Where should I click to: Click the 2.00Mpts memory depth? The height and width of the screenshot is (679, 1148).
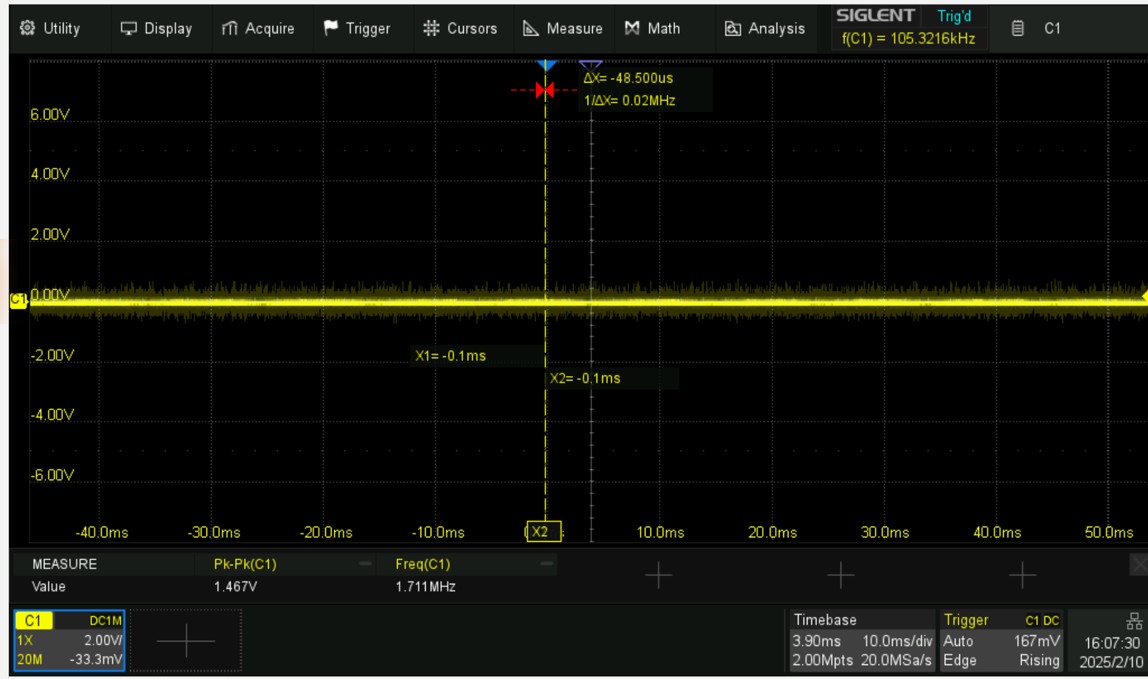pos(823,661)
